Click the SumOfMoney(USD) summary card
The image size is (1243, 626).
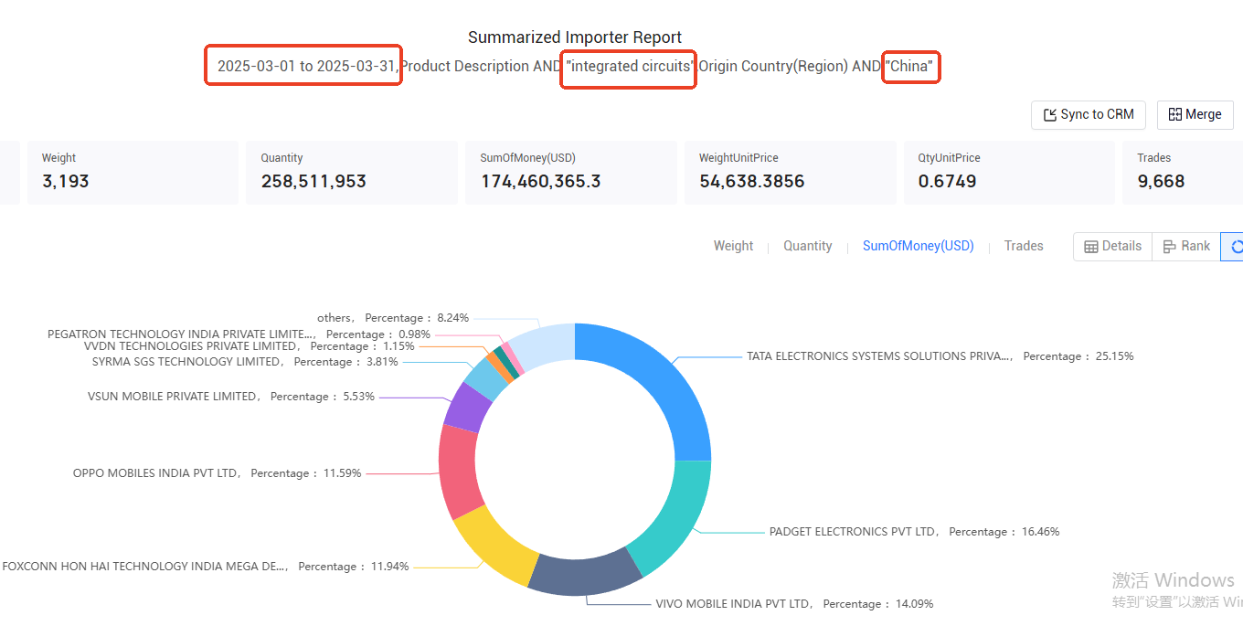571,172
